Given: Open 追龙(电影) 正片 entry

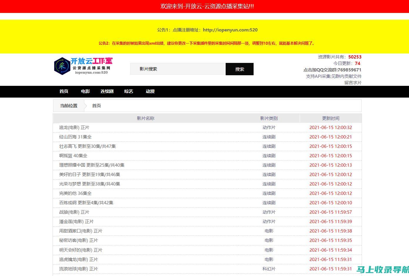Looking at the screenshot, I should click(74, 127).
